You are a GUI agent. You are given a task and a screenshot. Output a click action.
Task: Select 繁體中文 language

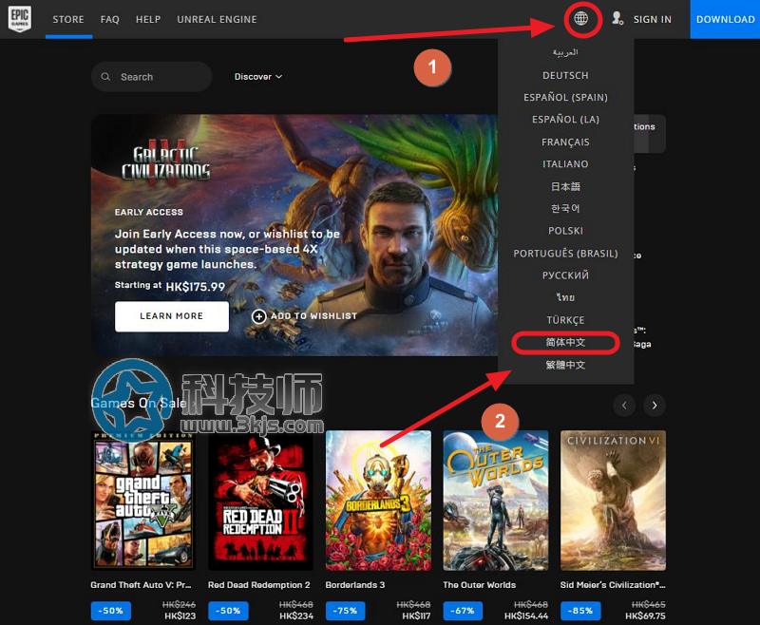pos(565,365)
